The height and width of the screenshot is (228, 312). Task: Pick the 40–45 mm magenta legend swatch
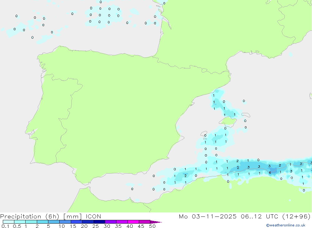click(x=133, y=222)
